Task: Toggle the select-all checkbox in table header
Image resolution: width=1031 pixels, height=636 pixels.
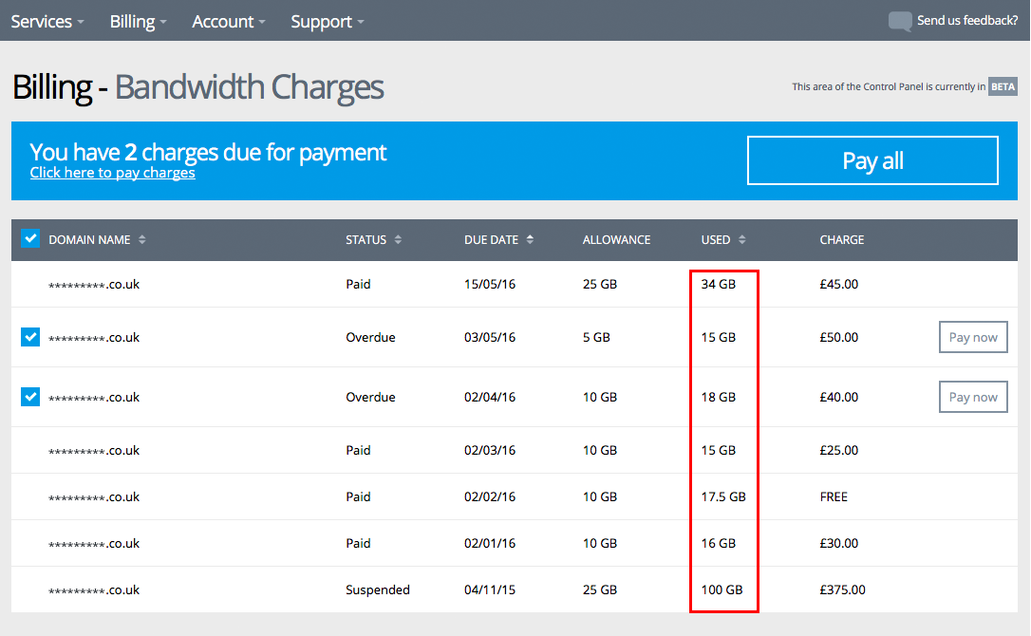Action: pos(30,238)
